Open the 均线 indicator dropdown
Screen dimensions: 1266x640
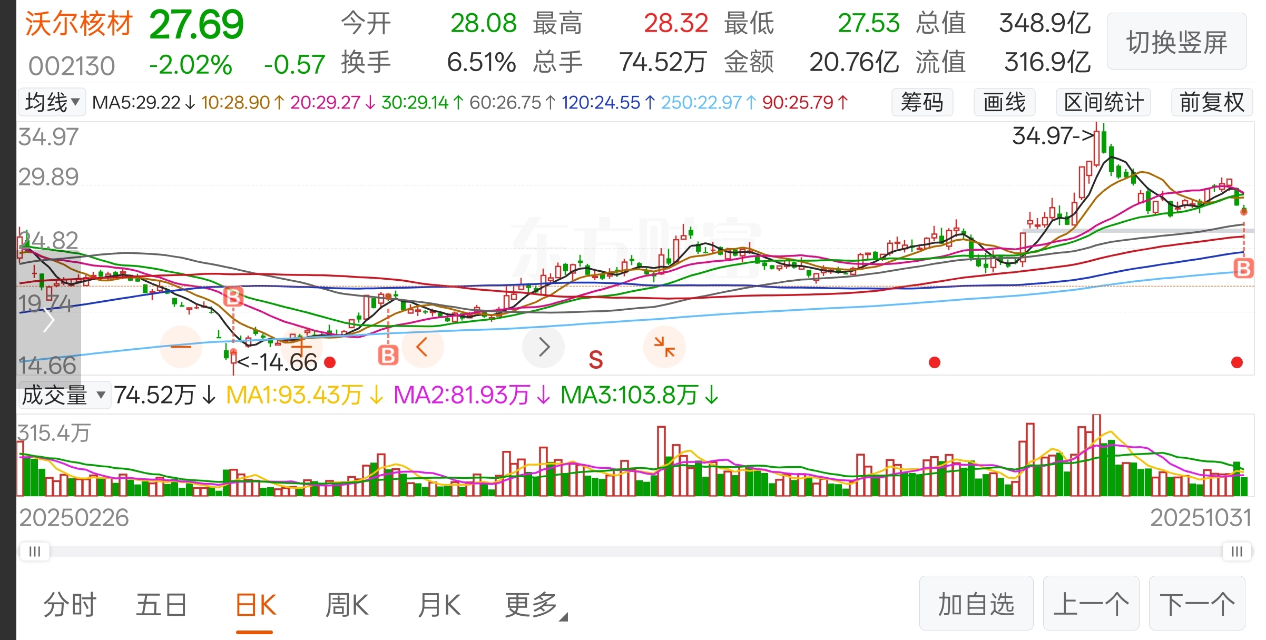click(52, 102)
